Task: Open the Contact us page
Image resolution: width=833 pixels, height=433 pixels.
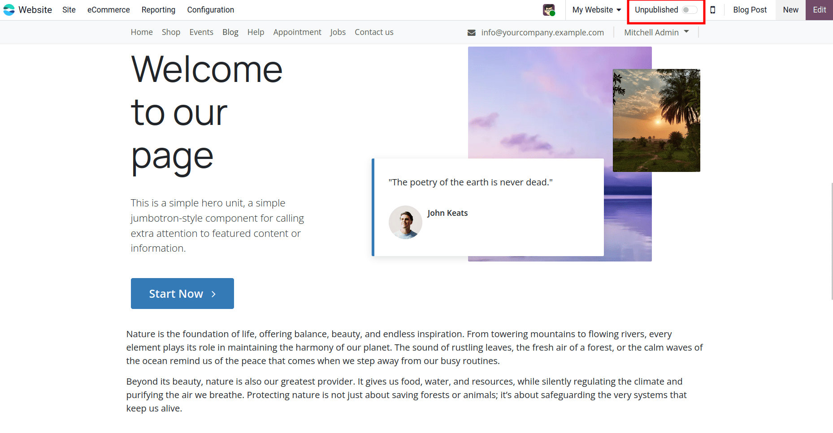Action: tap(373, 32)
